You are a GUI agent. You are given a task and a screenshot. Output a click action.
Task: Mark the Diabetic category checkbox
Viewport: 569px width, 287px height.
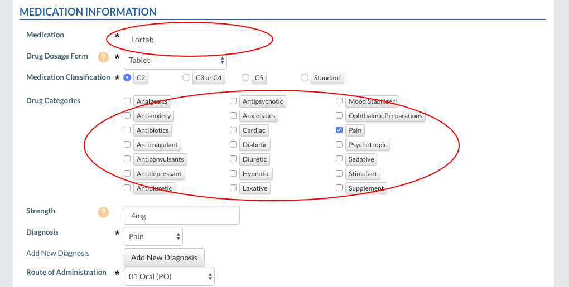[233, 144]
